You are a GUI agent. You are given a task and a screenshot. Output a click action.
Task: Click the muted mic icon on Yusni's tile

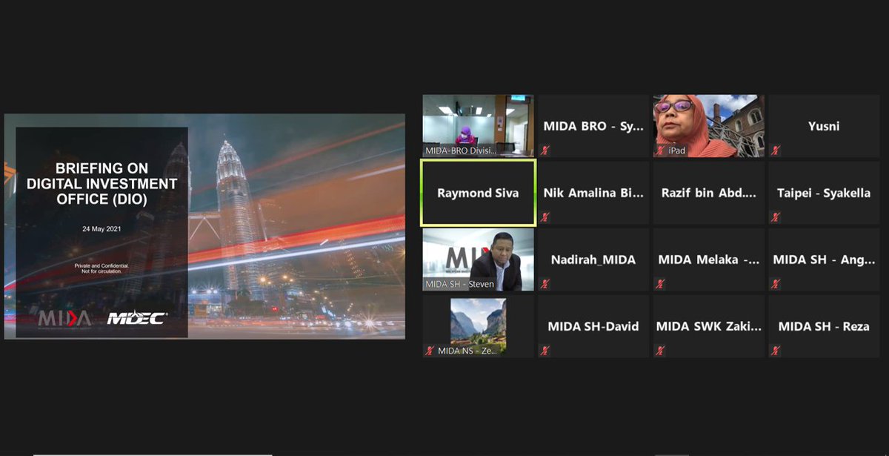776,150
